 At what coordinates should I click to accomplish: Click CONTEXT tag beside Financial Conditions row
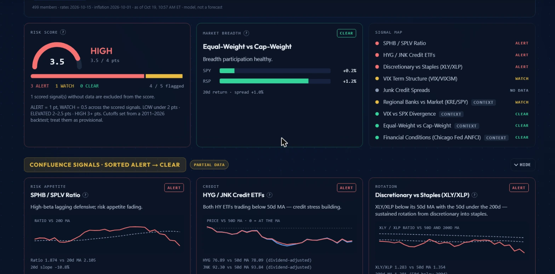[496, 138]
